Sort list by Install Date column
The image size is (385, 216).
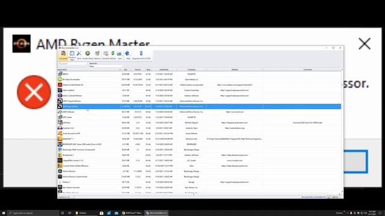(164, 70)
